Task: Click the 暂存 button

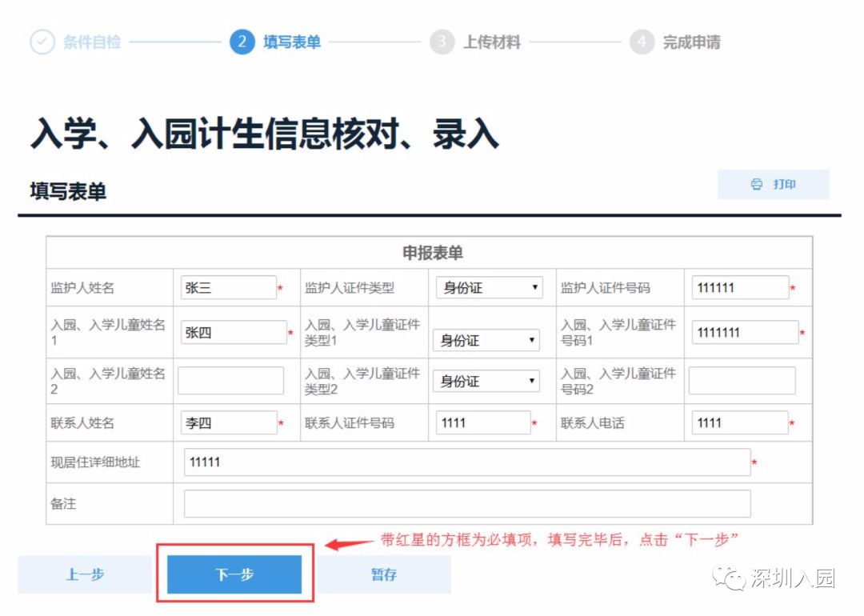Action: click(383, 574)
